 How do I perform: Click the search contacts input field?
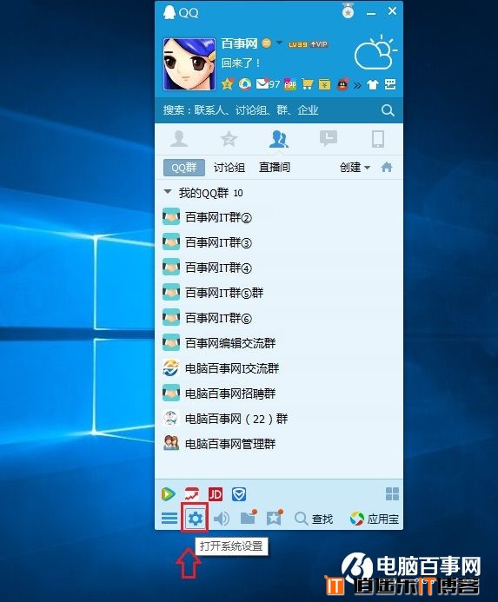coord(269,110)
